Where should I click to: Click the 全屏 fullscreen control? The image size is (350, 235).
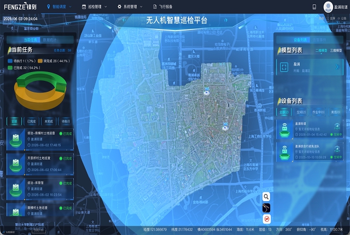pyautogui.click(x=331, y=19)
